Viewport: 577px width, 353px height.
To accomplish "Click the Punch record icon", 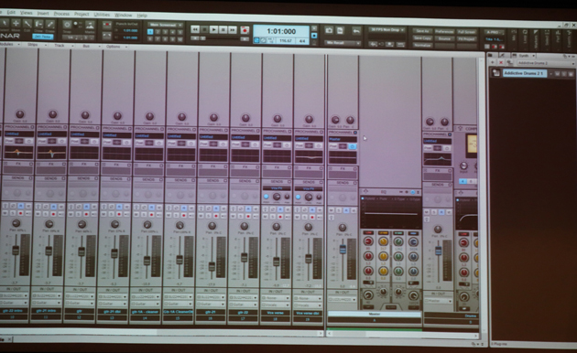I will 107,25.
